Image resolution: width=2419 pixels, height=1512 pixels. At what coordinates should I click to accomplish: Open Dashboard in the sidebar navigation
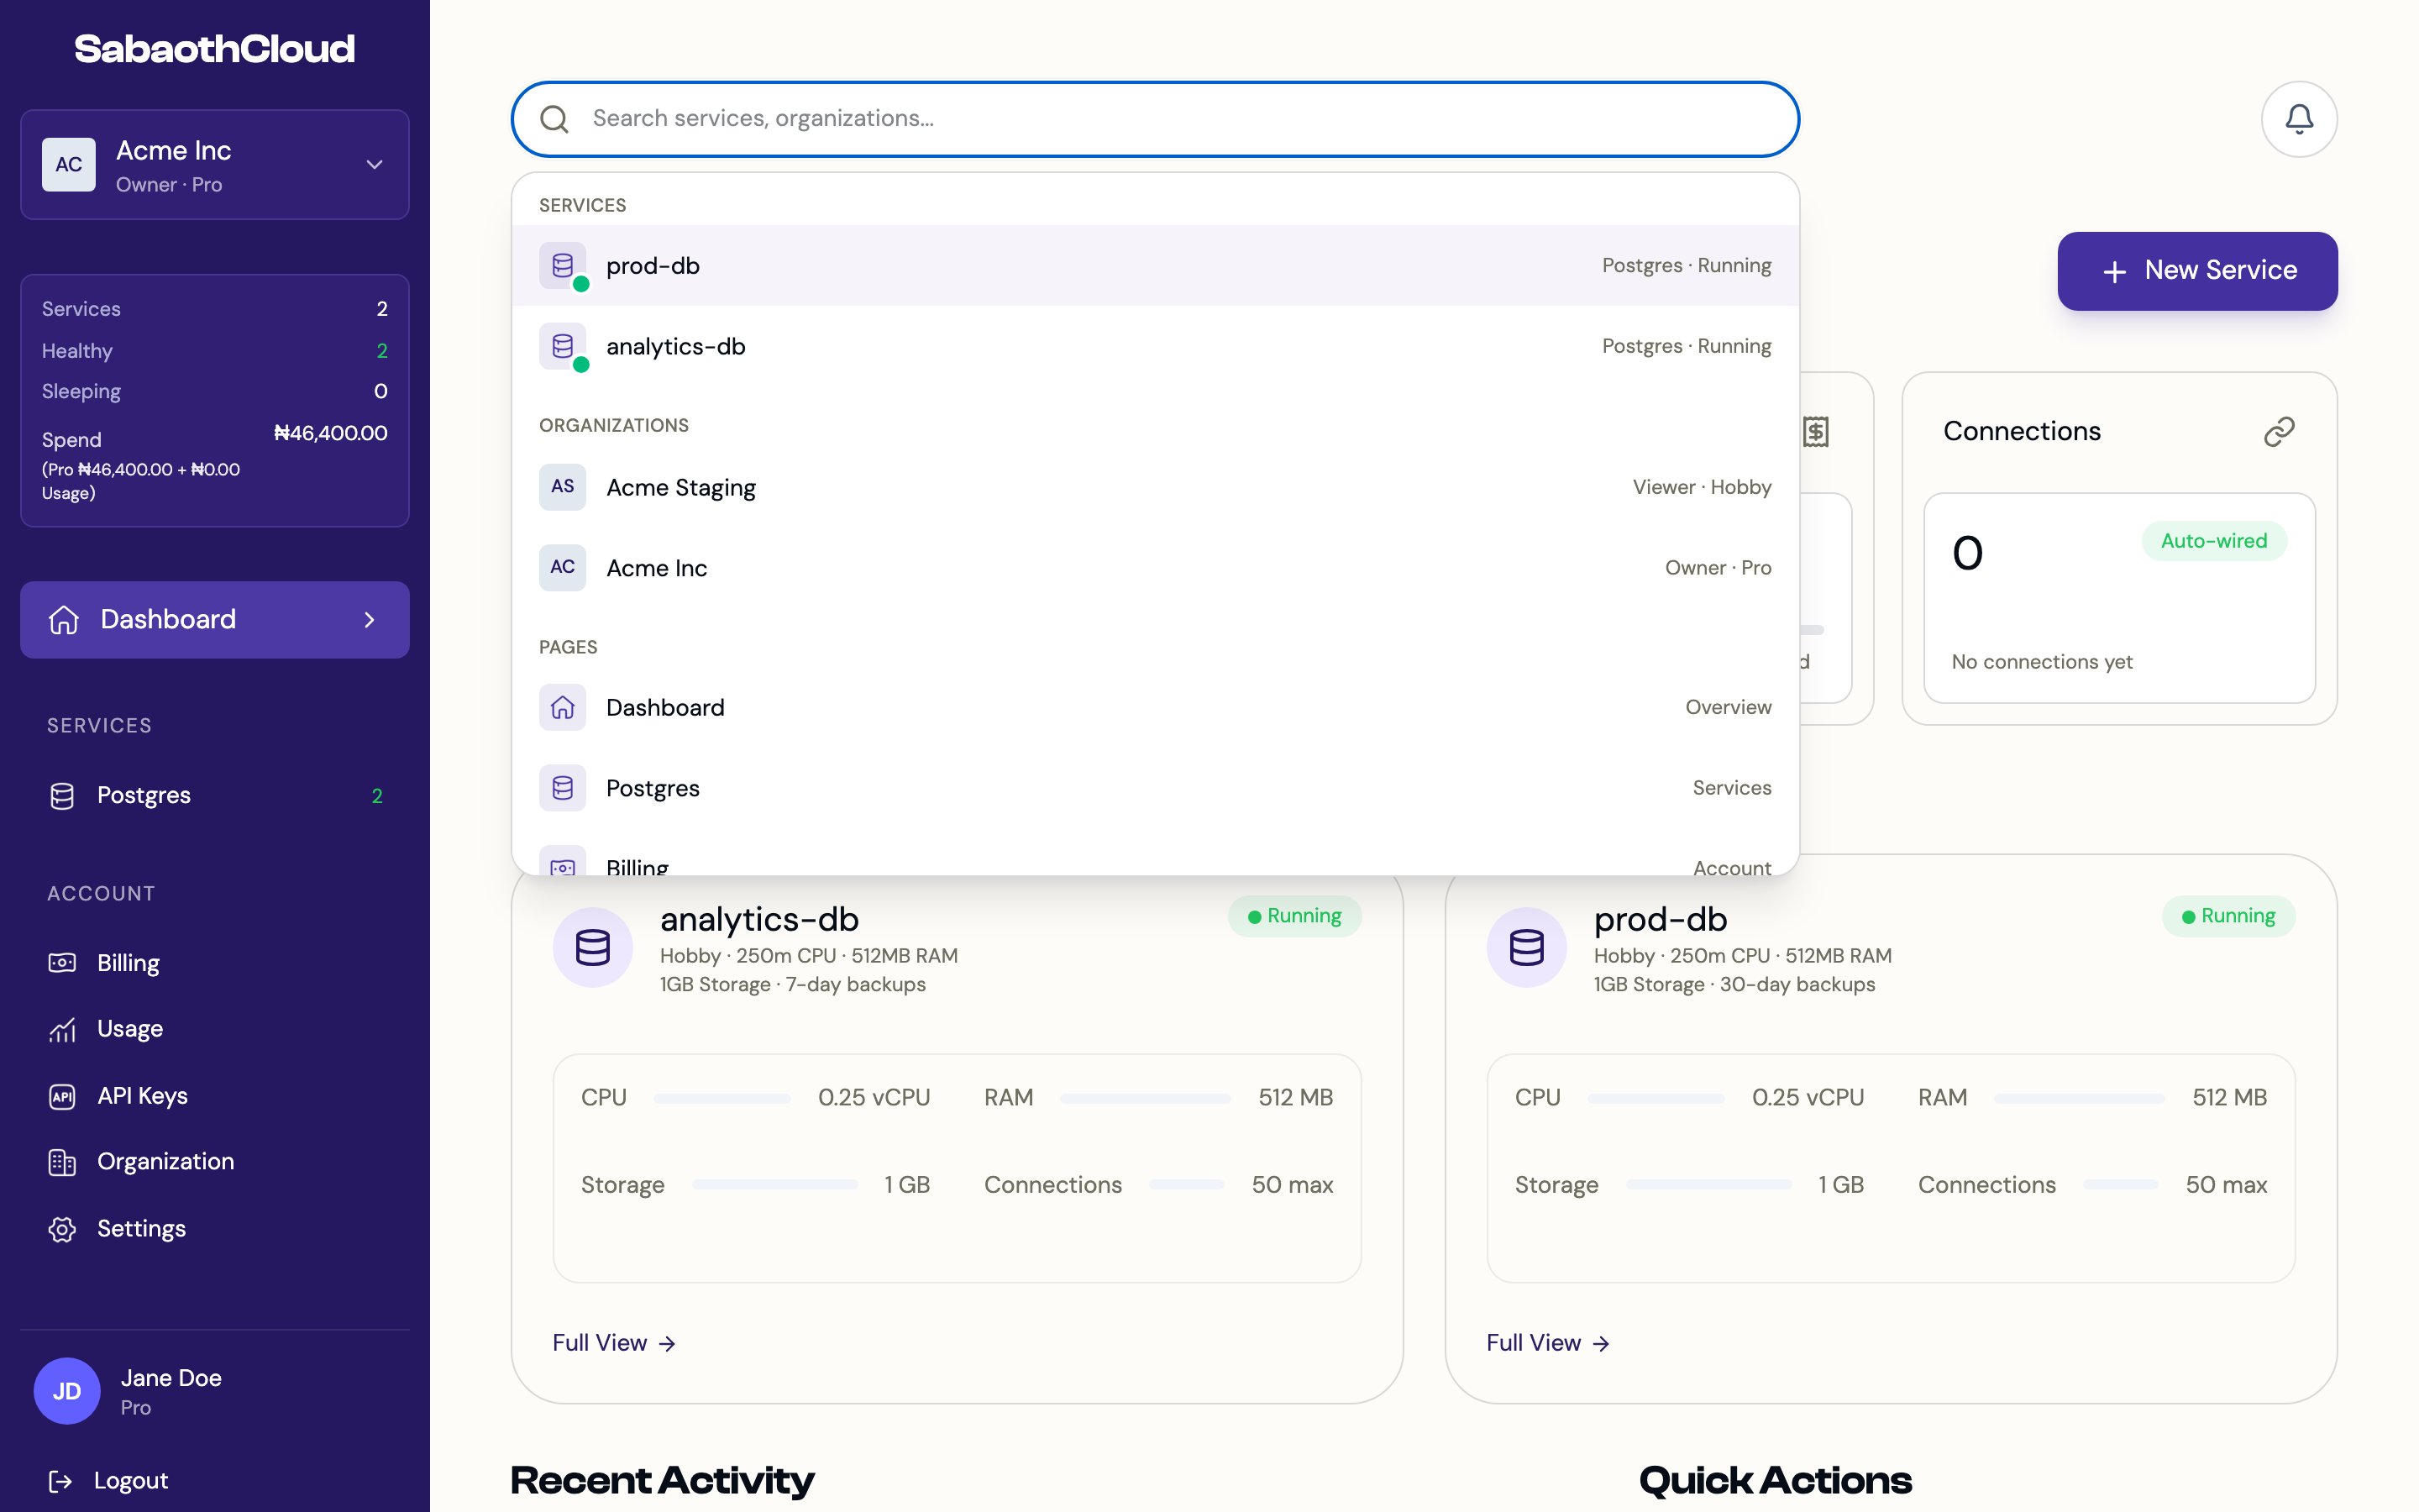click(215, 620)
